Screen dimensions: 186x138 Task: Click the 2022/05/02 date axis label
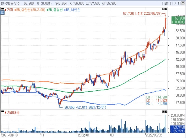coord(154,135)
